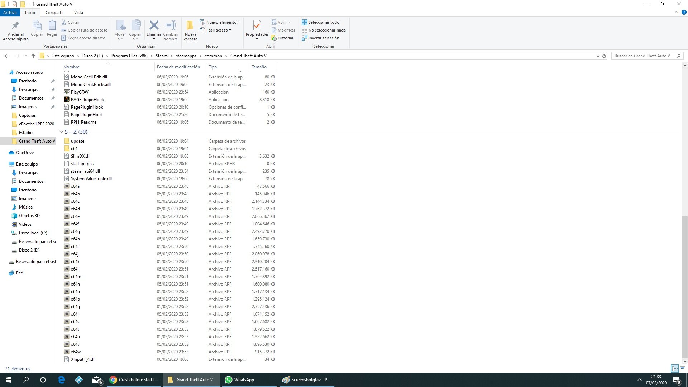Sort files by Fecha de modificación column
Image resolution: width=688 pixels, height=387 pixels.
[x=178, y=67]
